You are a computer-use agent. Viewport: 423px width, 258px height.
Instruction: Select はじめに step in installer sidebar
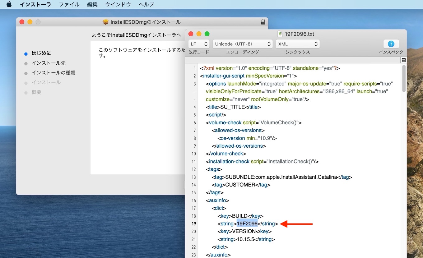point(41,53)
